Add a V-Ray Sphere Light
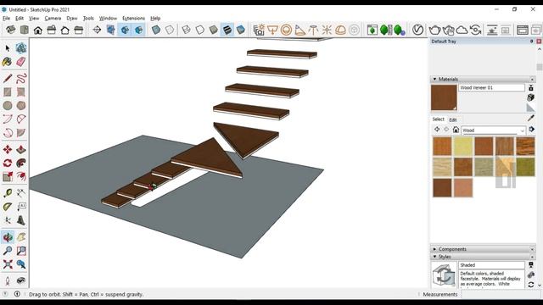The image size is (543, 305). click(x=286, y=30)
